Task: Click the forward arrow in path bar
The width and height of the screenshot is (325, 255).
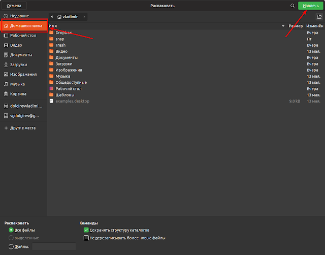Action: 84,17
